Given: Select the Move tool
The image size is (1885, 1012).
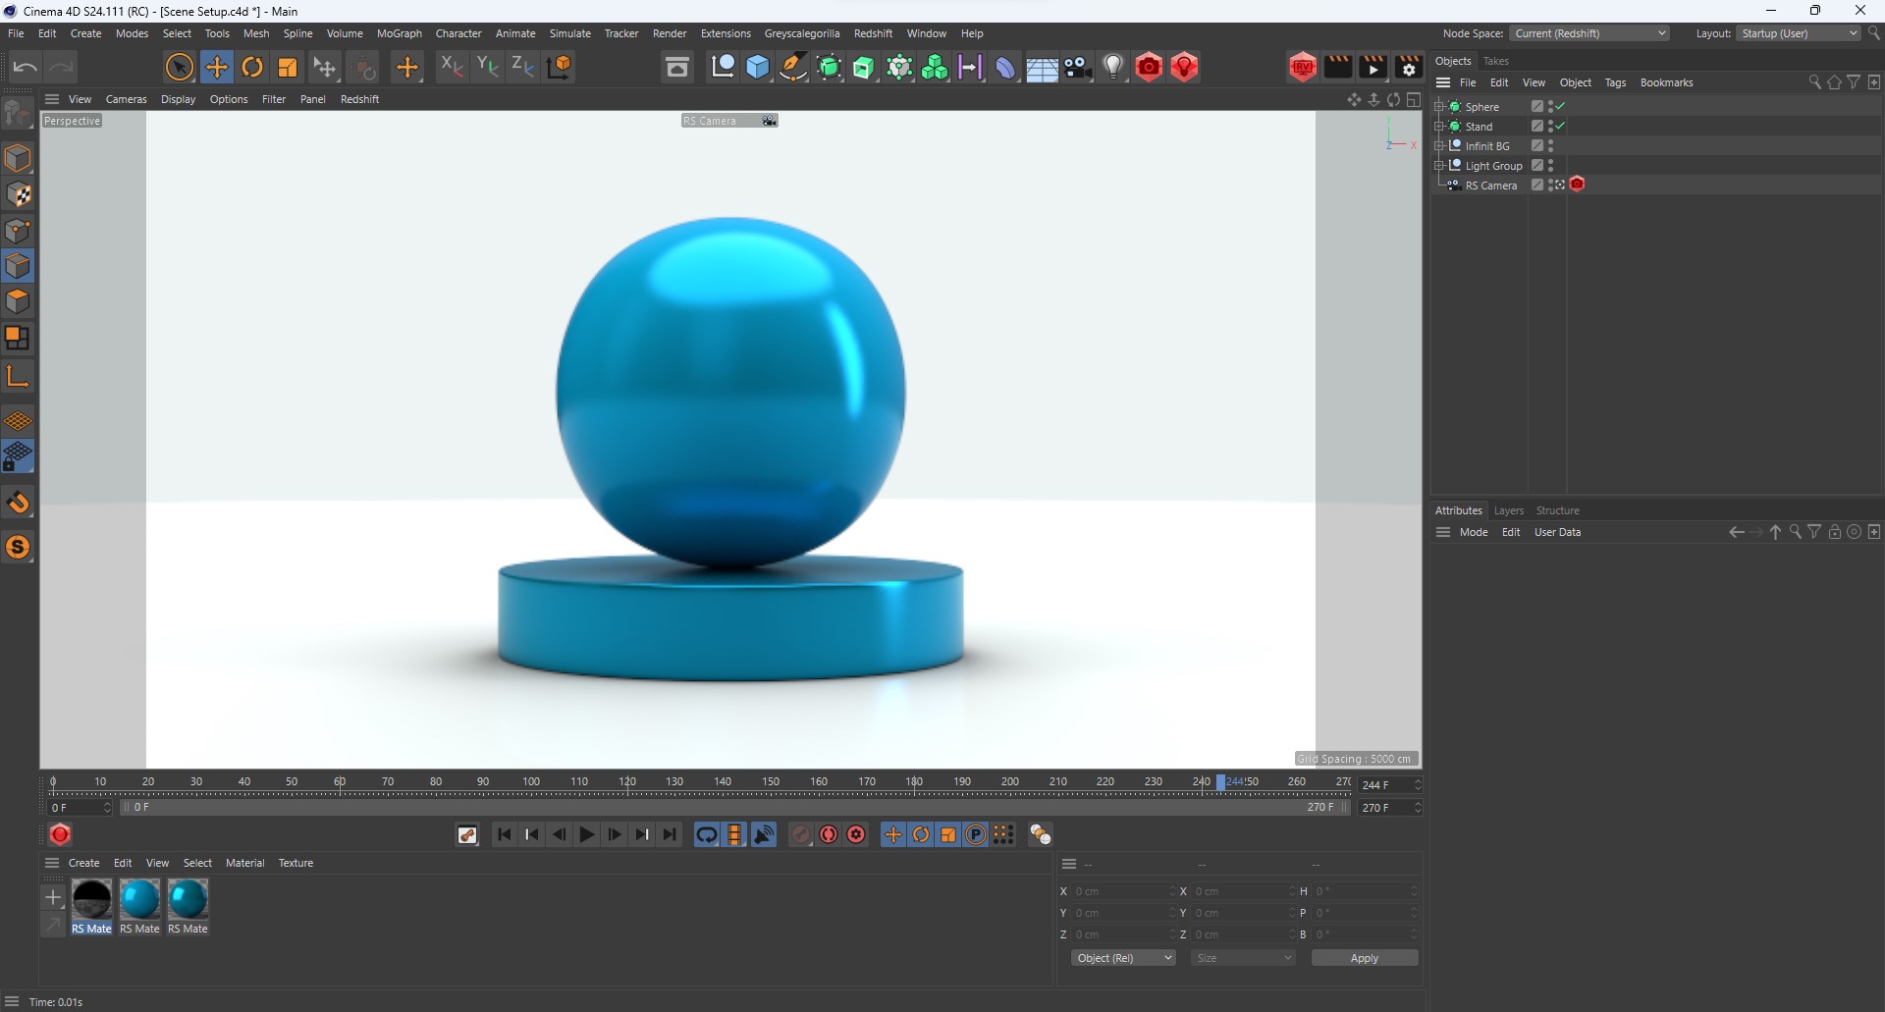Looking at the screenshot, I should [217, 67].
